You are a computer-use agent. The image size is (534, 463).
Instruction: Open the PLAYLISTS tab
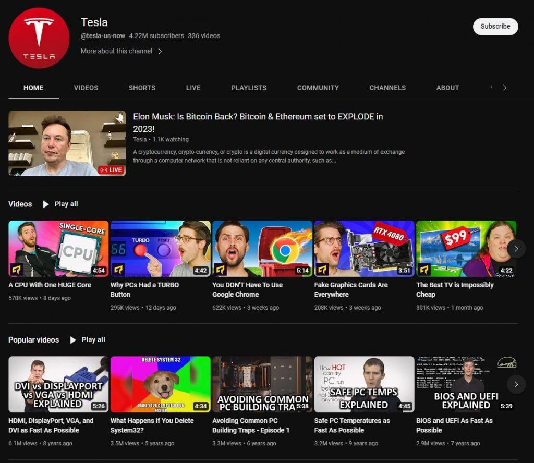tap(249, 88)
